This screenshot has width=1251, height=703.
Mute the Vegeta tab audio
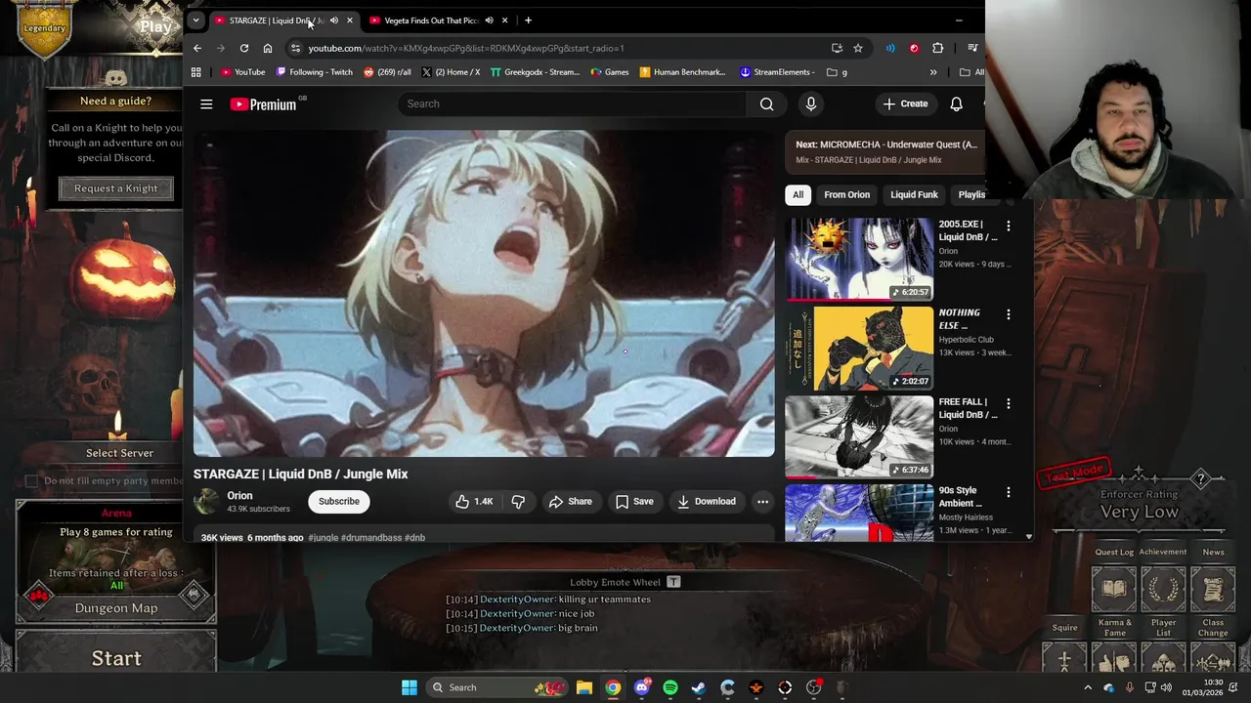coord(489,21)
